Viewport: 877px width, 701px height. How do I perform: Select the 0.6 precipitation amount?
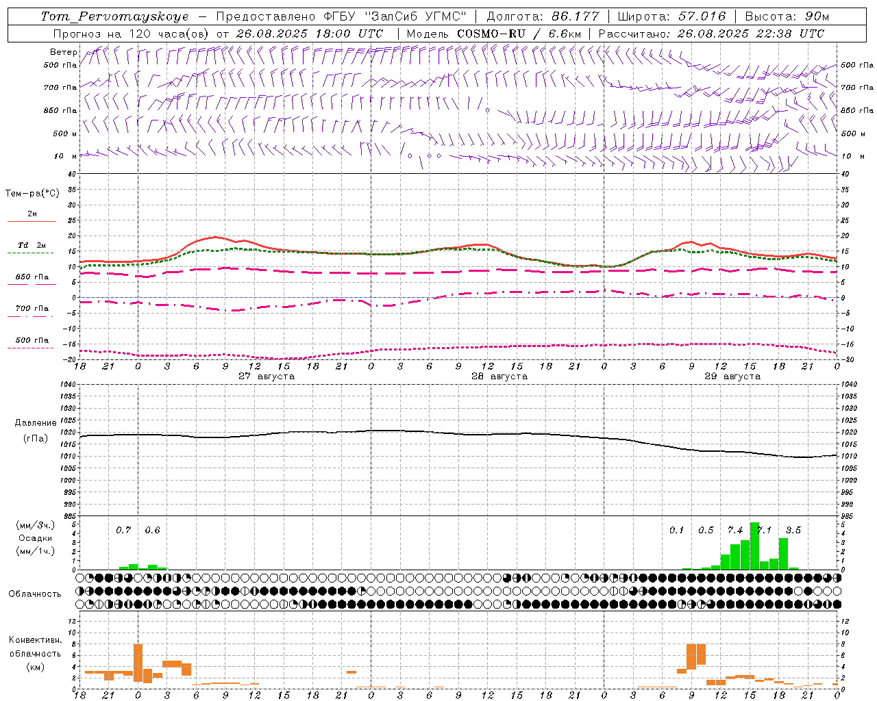[152, 530]
